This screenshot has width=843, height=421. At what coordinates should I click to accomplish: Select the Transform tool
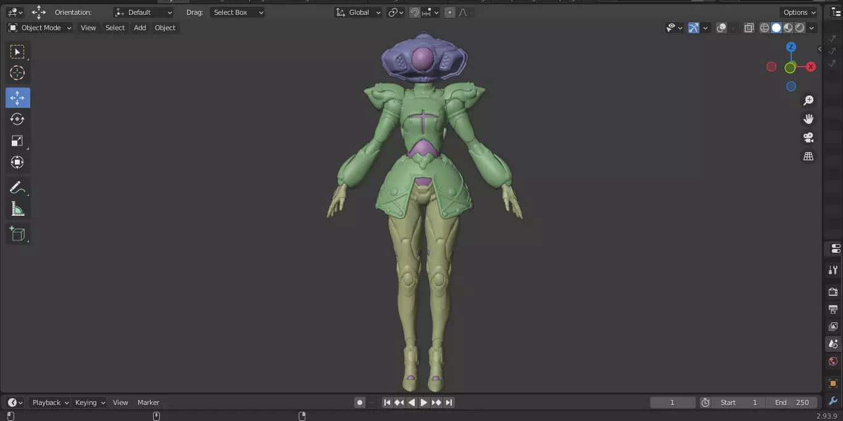pos(17,162)
